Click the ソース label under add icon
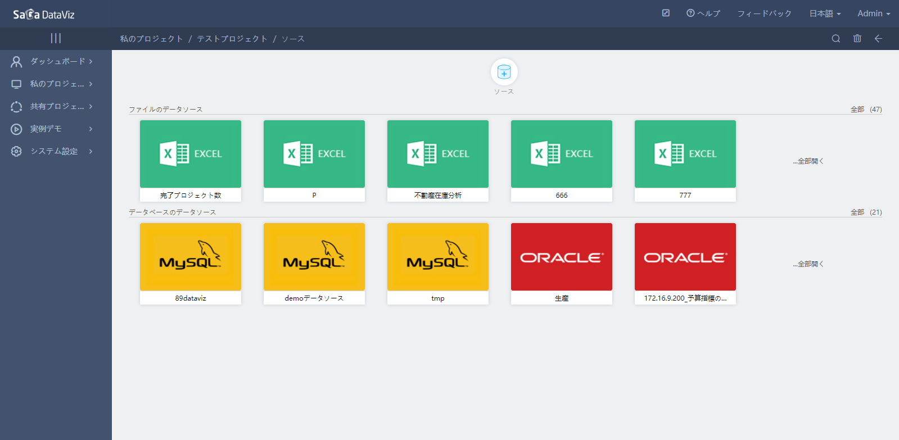Image resolution: width=899 pixels, height=440 pixels. tap(504, 92)
